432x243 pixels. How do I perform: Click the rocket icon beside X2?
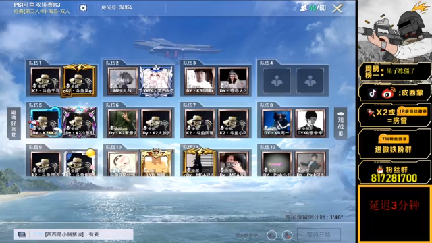click(x=371, y=113)
